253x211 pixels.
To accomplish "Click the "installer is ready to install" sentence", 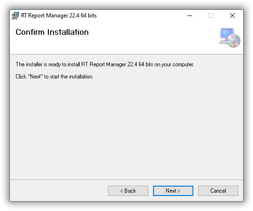I will [105, 64].
